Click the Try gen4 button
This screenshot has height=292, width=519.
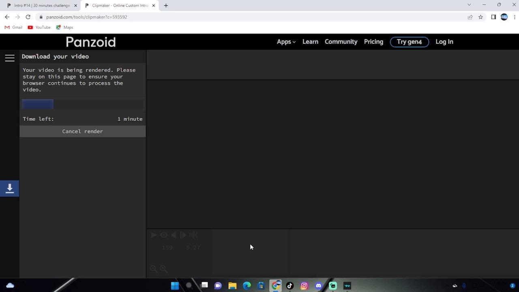coord(410,42)
